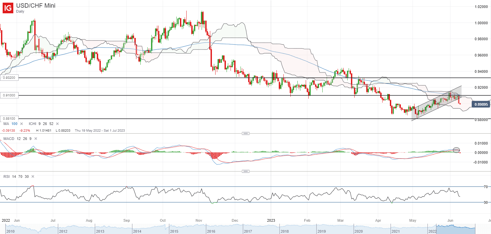Open USD/CHF Mini market title
Screen dimensions: 491x234
(x=36, y=6)
